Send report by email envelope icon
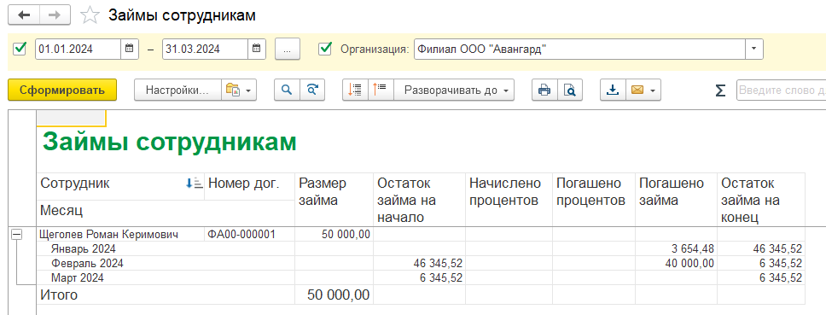 click(x=637, y=90)
